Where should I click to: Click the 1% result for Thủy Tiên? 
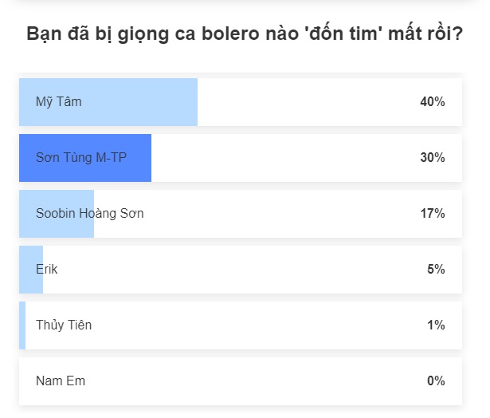(435, 325)
